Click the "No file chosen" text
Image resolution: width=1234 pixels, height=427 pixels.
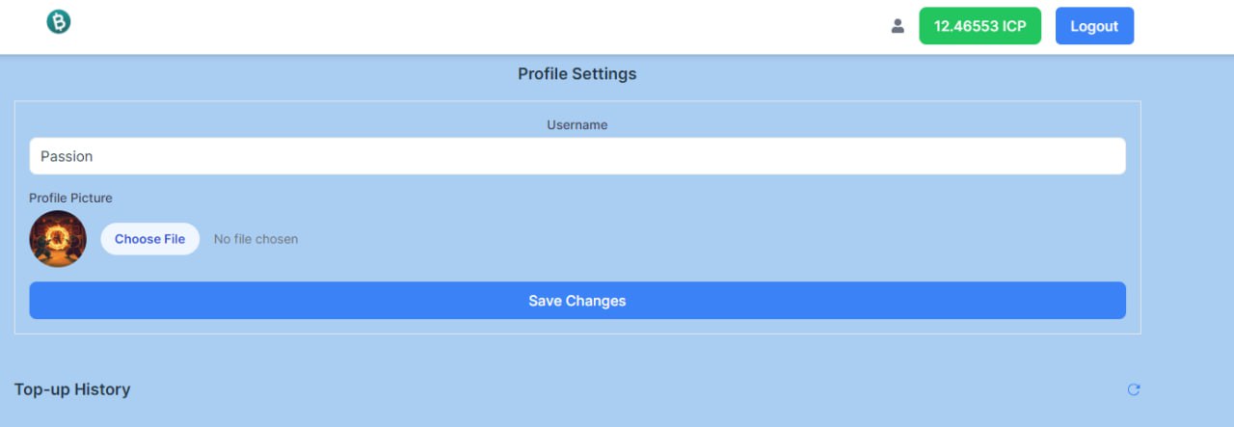tap(255, 239)
